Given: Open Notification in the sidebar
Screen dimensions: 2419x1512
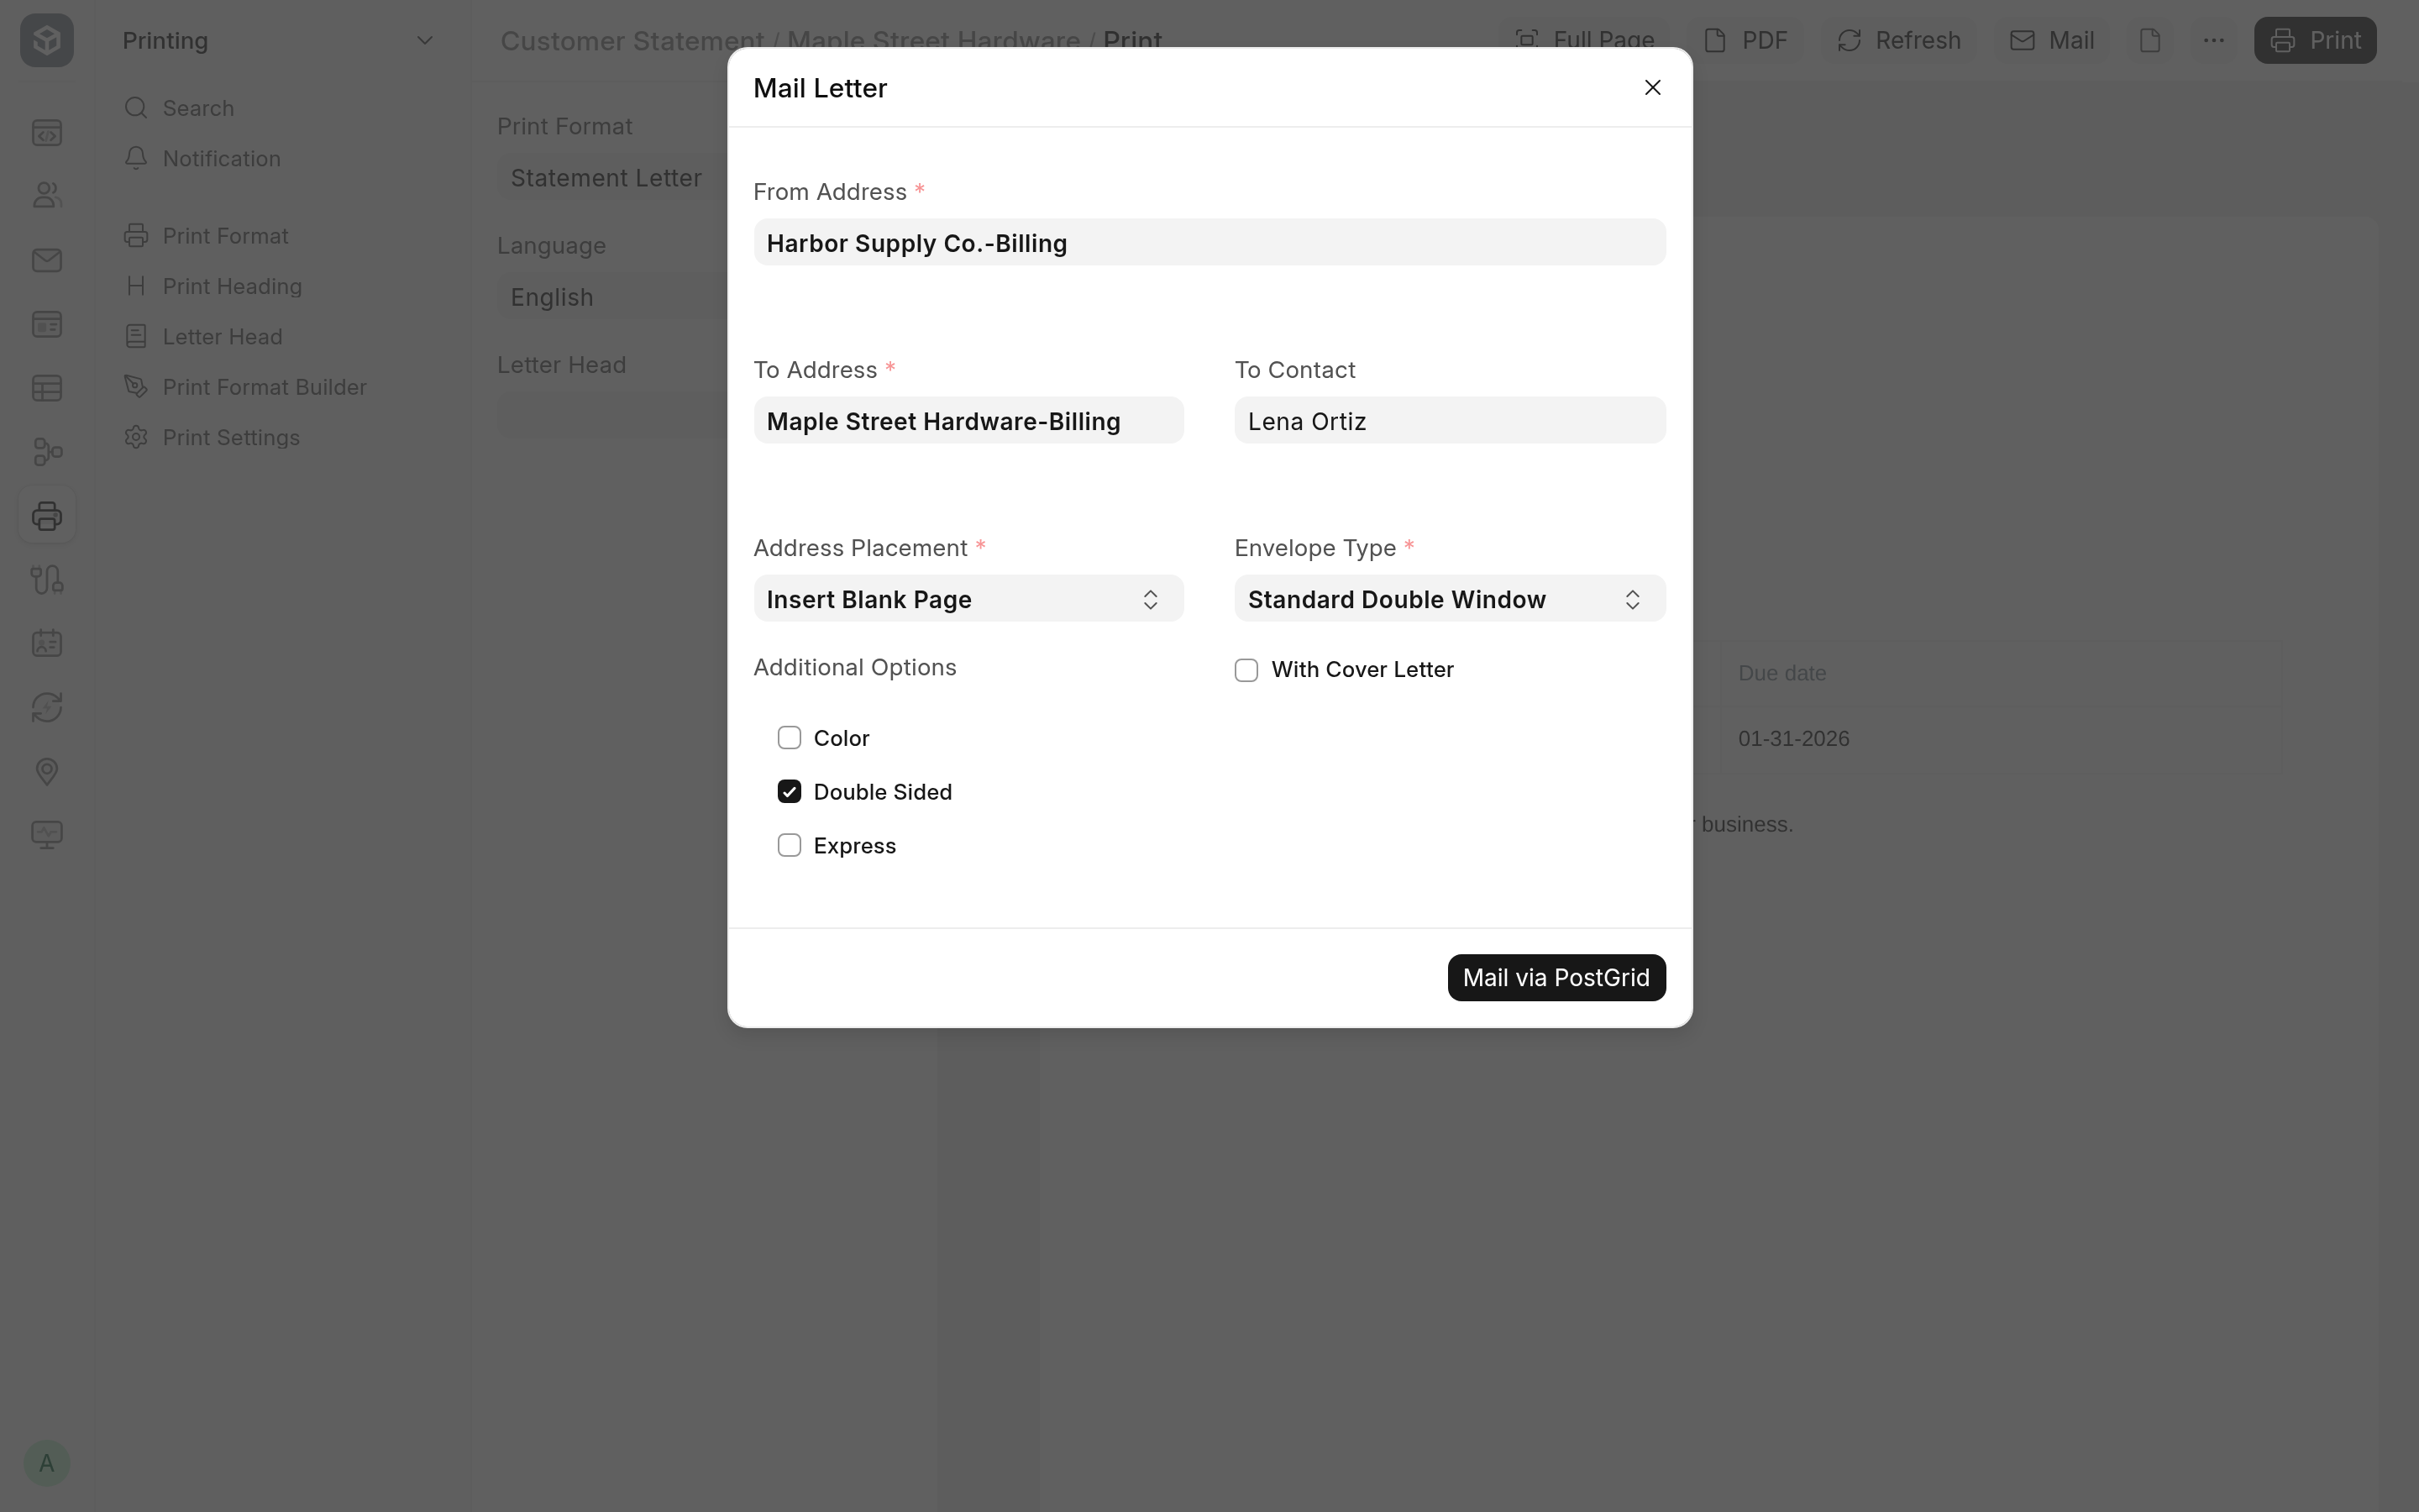Looking at the screenshot, I should pos(202,159).
